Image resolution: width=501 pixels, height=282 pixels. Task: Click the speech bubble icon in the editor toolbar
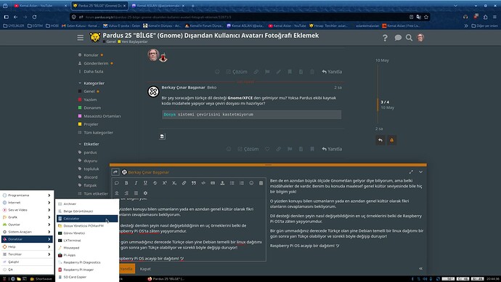coord(117,183)
